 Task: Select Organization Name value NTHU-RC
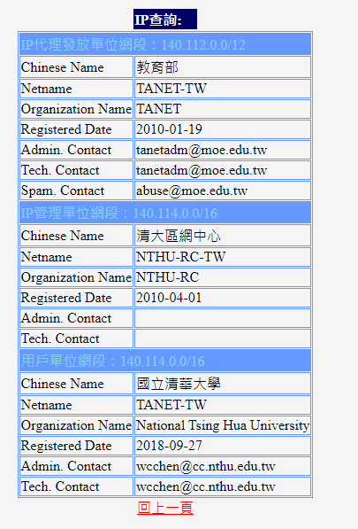point(168,277)
